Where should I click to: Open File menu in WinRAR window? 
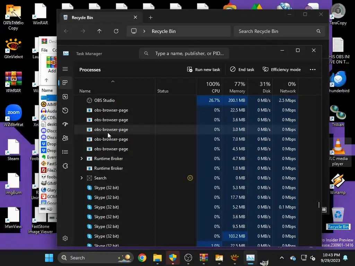tap(44, 50)
